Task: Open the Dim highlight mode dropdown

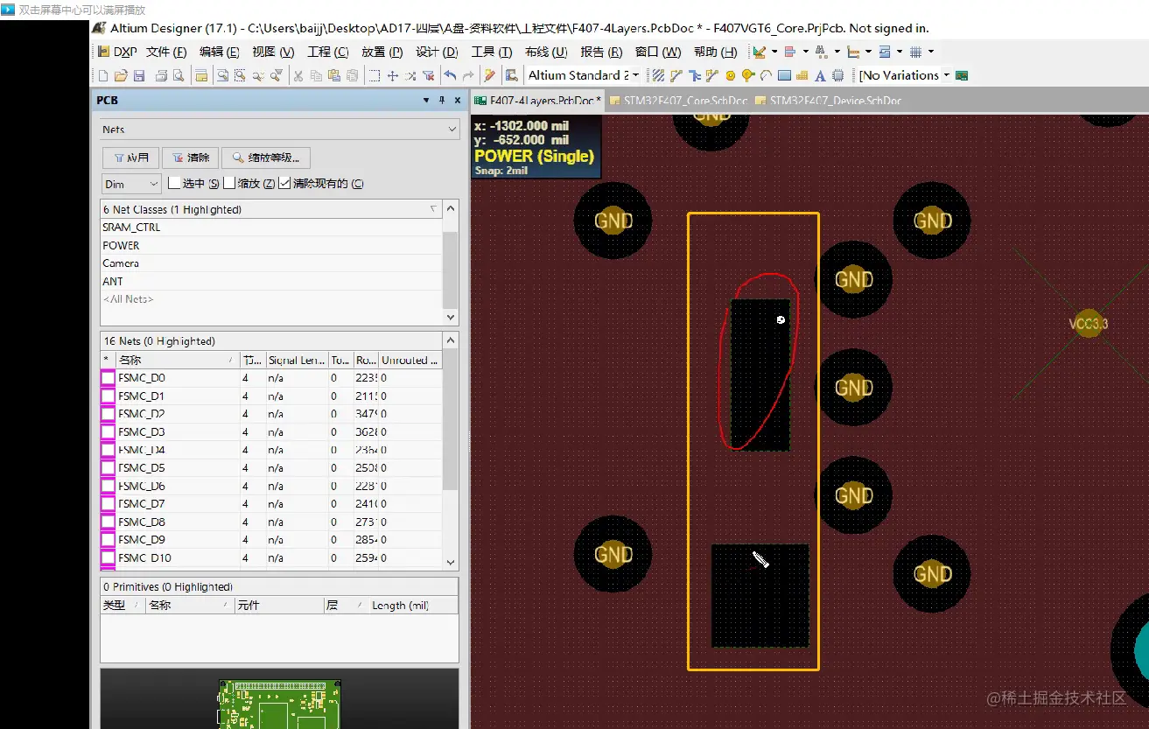Action: pyautogui.click(x=131, y=184)
